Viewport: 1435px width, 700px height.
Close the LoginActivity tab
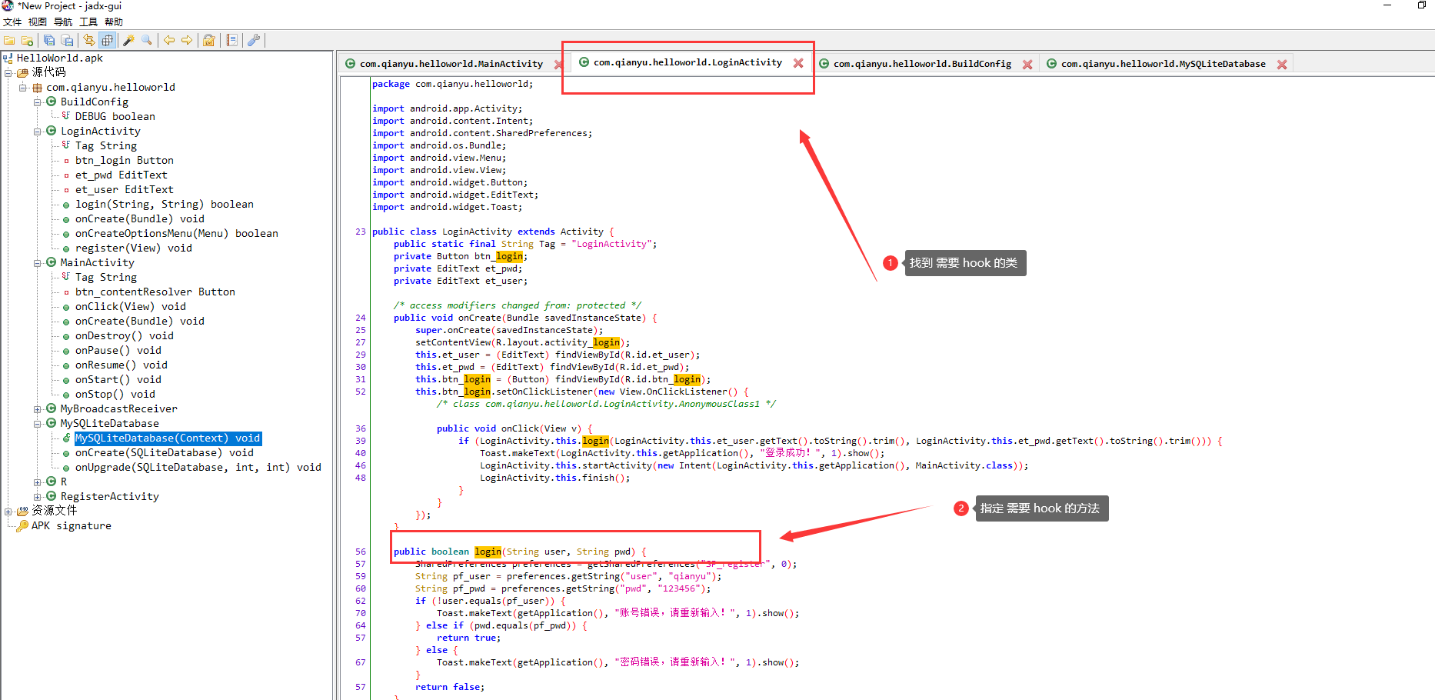coord(797,63)
